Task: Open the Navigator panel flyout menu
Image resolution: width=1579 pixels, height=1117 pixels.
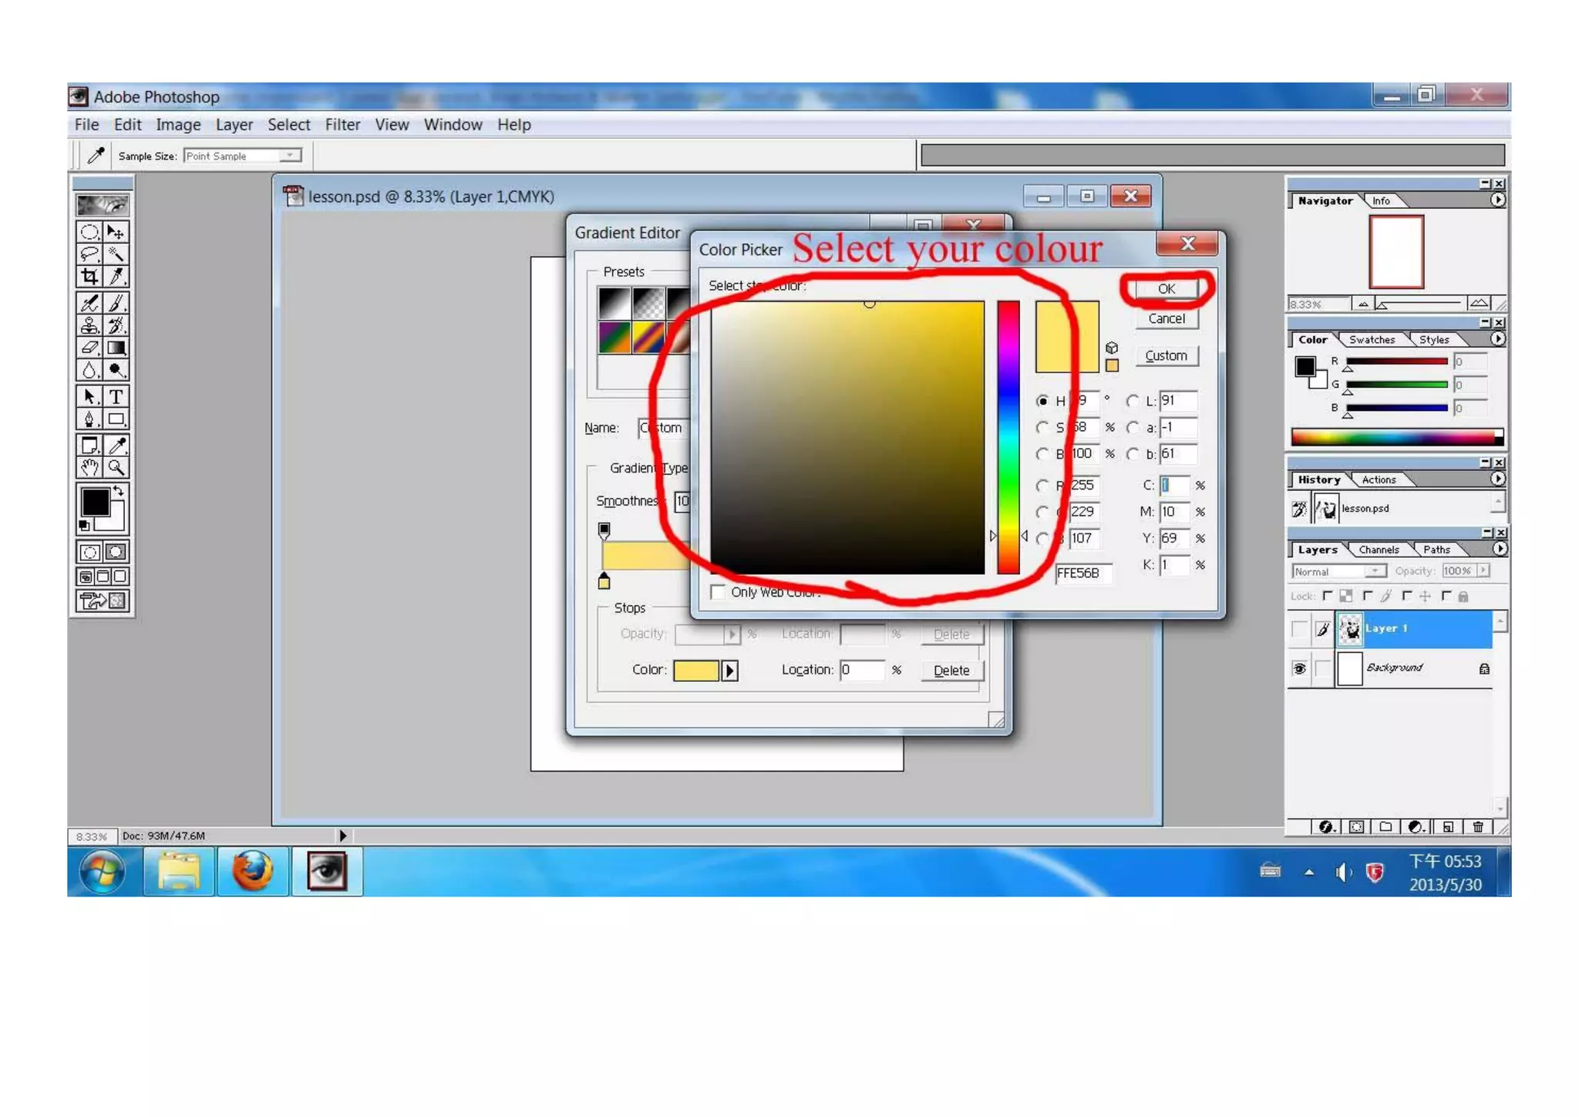Action: [1498, 200]
